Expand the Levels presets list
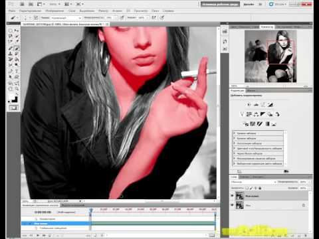This screenshot has height=239, width=319. [x=234, y=133]
